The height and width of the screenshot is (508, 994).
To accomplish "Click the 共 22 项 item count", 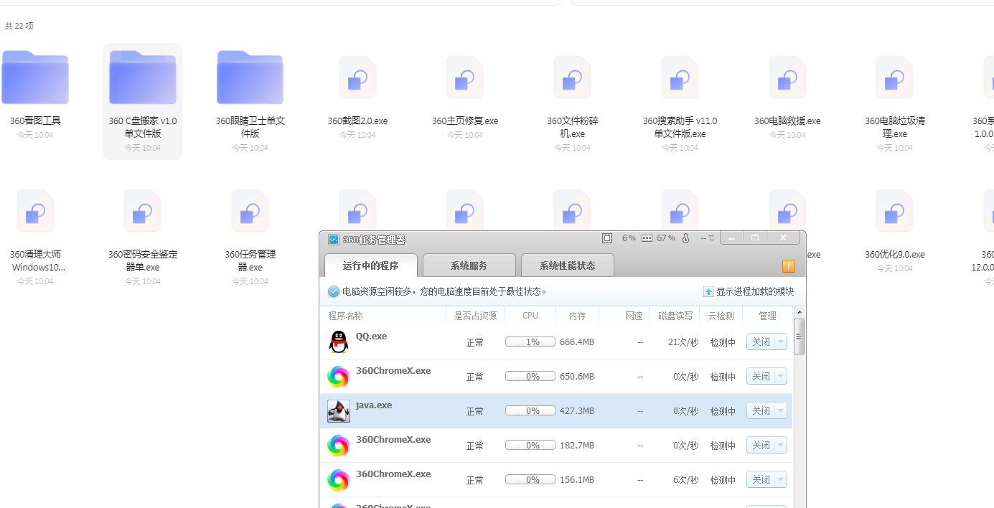I will point(19,26).
